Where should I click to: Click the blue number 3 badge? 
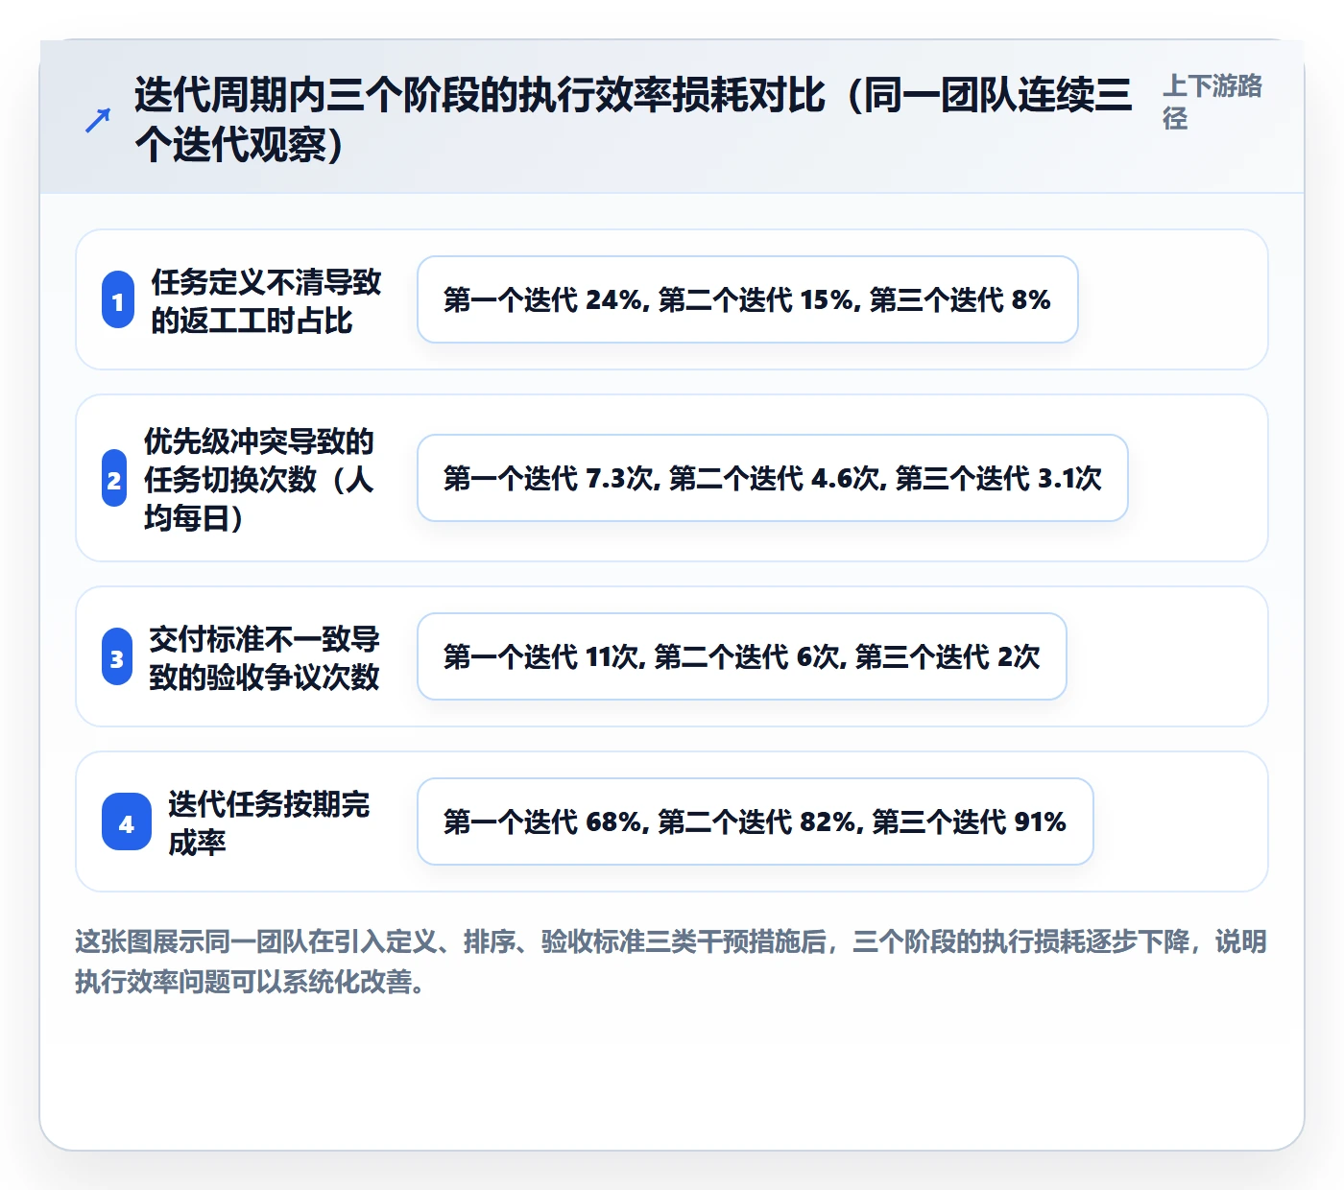117,657
